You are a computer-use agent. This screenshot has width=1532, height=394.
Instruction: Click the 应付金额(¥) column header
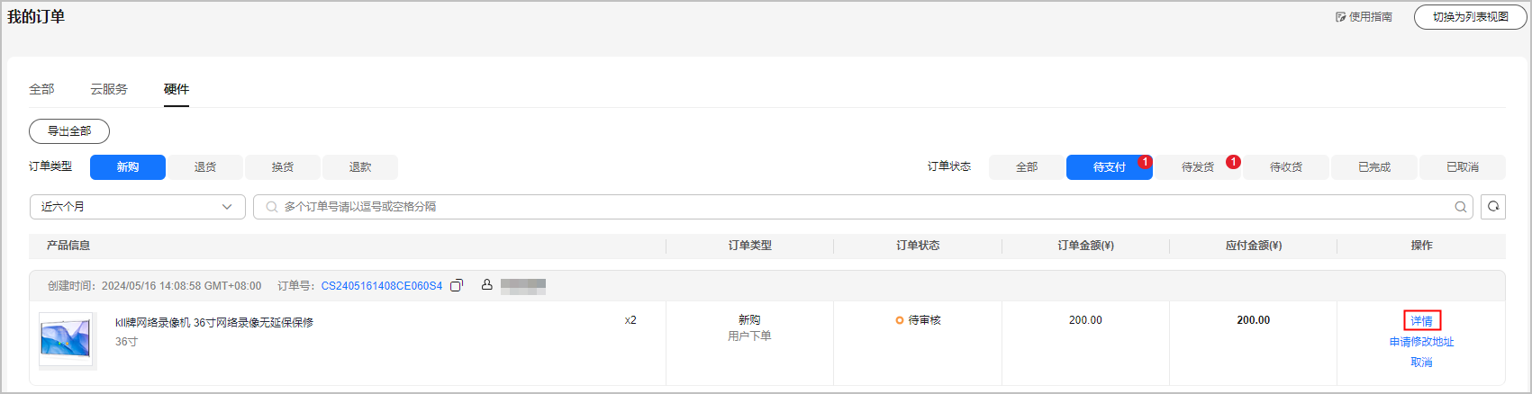[x=1254, y=246]
